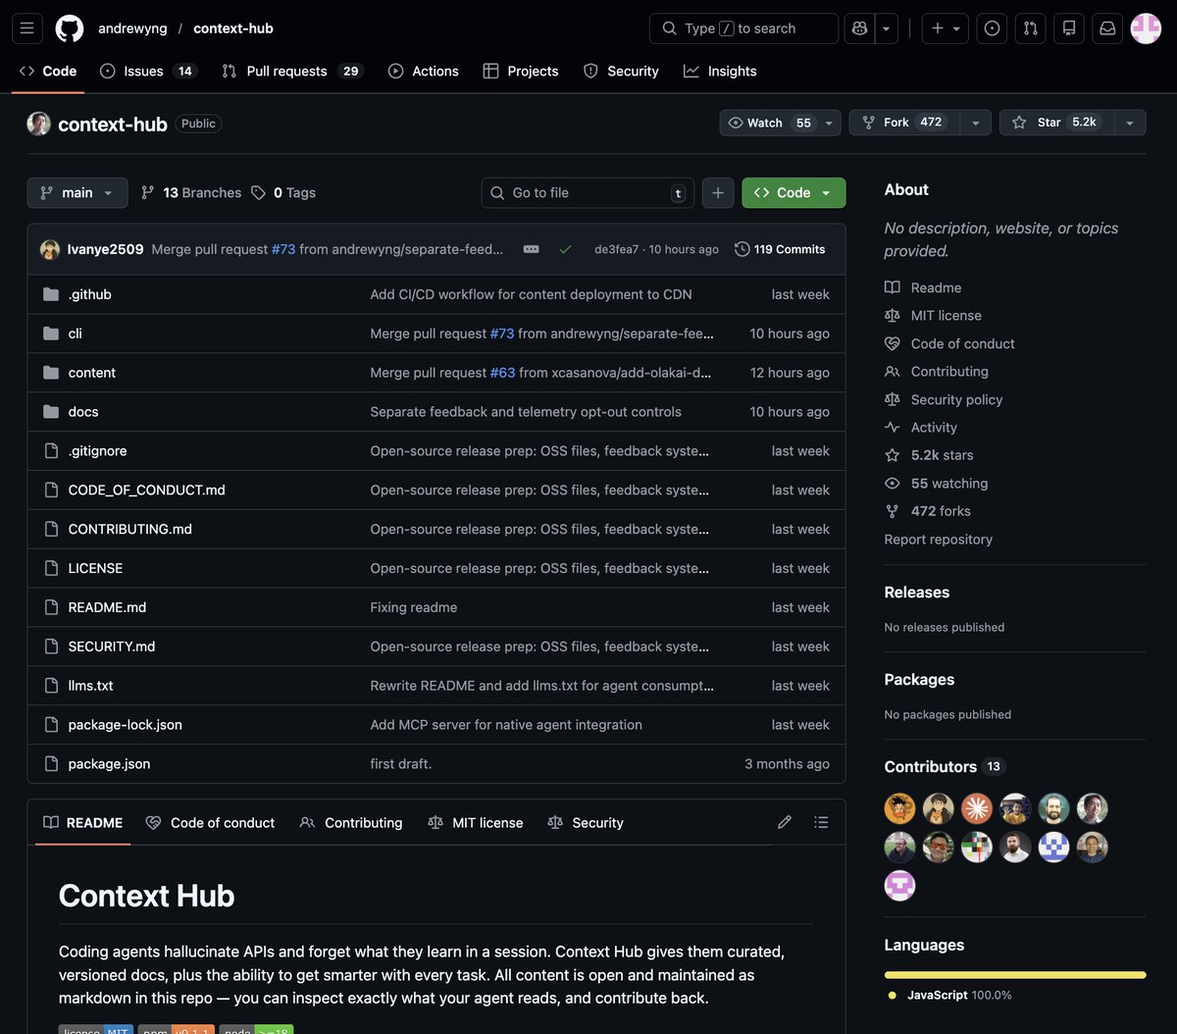Image resolution: width=1177 pixels, height=1034 pixels.
Task: Open the hamburger navigation menu
Action: tap(27, 28)
